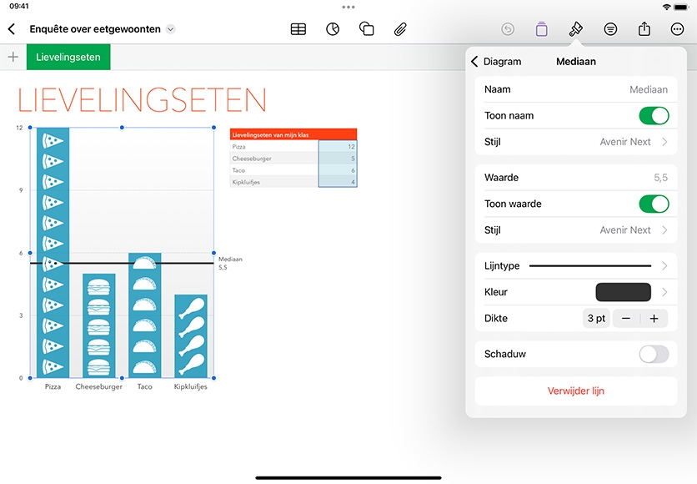The height and width of the screenshot is (484, 697).
Task: Select the Cheeseburger bar in the chart
Action: tap(98, 325)
